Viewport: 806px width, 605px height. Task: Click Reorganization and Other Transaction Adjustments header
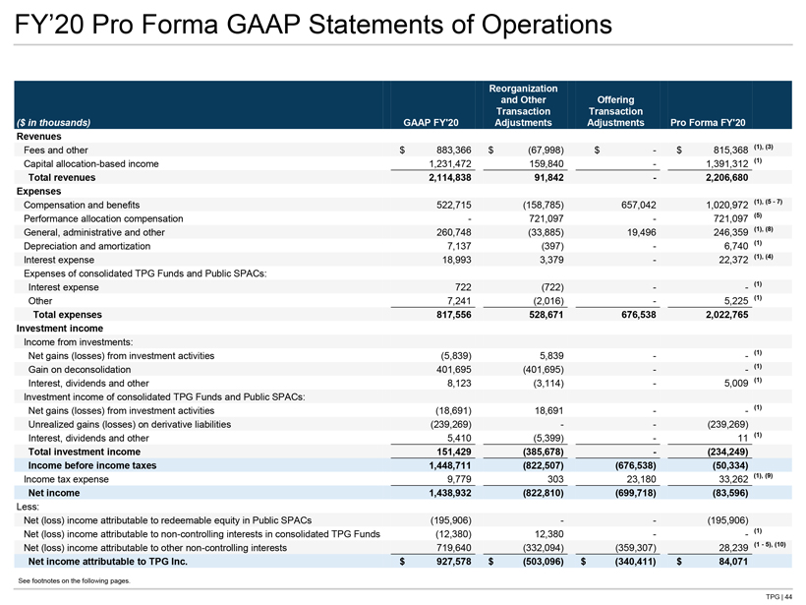coord(523,105)
